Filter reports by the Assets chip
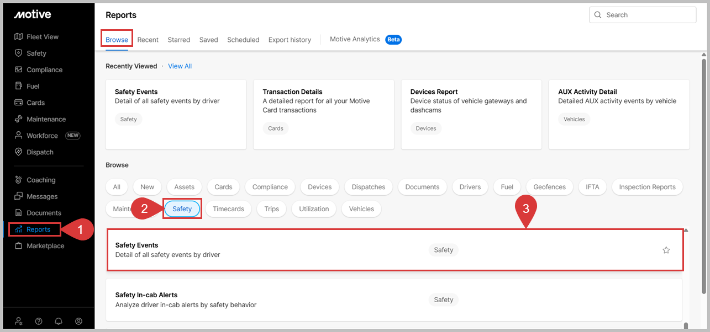The width and height of the screenshot is (710, 332). pos(185,187)
